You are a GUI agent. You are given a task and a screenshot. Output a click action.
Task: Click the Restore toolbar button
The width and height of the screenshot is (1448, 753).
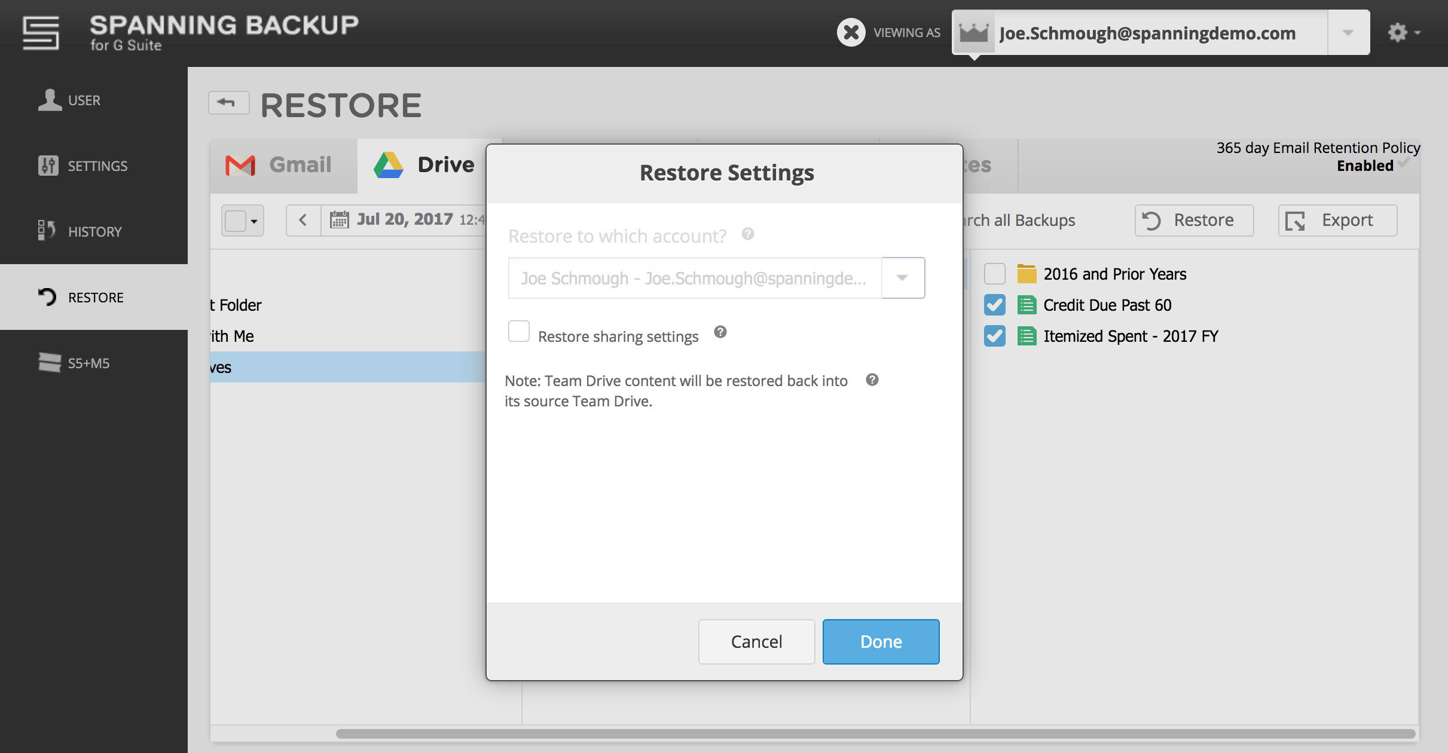click(x=1194, y=221)
